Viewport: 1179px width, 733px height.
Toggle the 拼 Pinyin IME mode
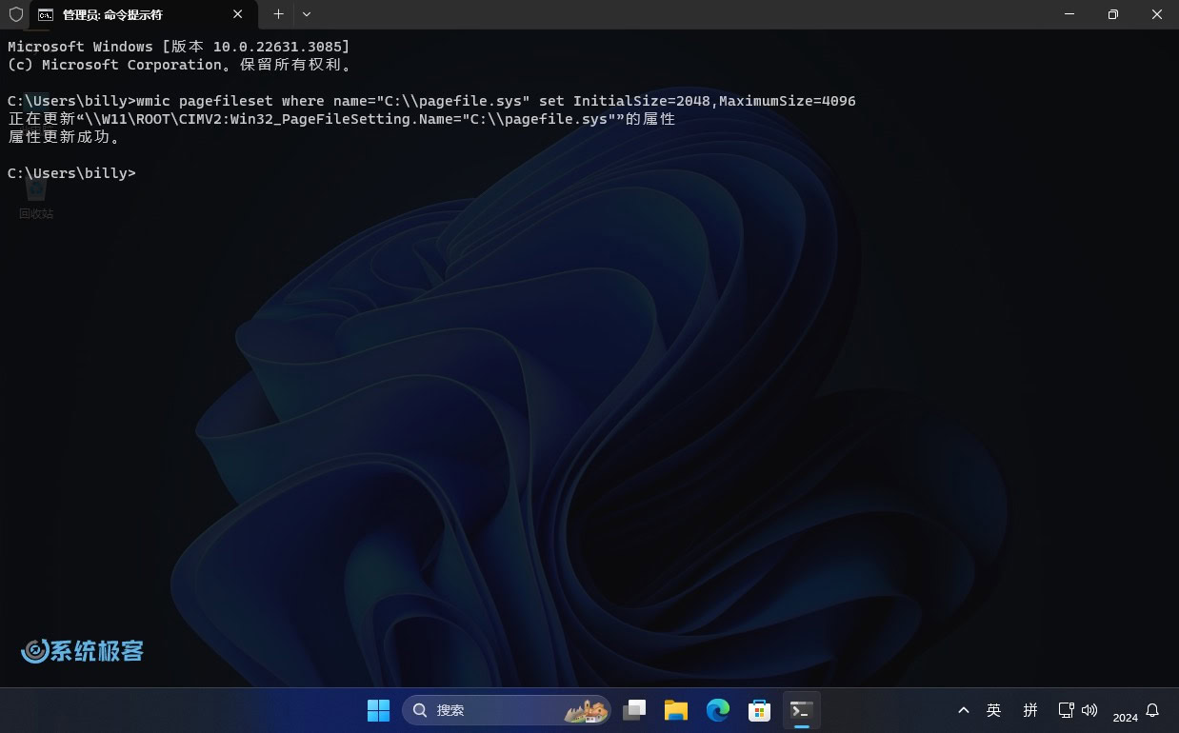tap(1030, 710)
